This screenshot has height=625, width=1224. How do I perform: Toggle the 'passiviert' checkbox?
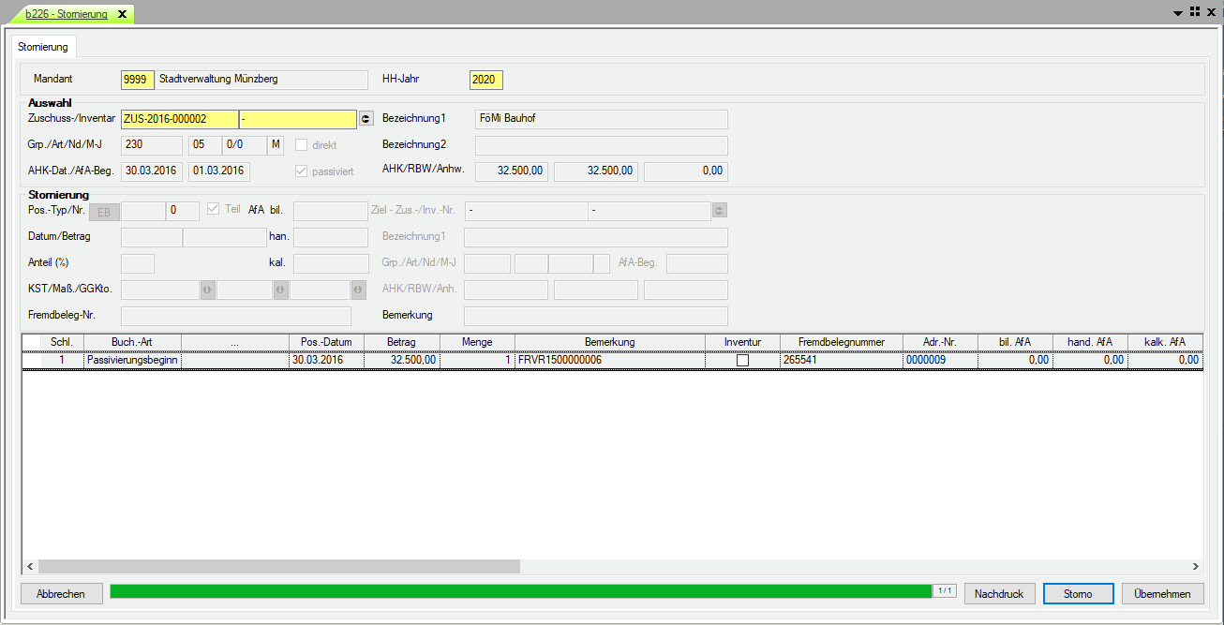click(x=302, y=171)
